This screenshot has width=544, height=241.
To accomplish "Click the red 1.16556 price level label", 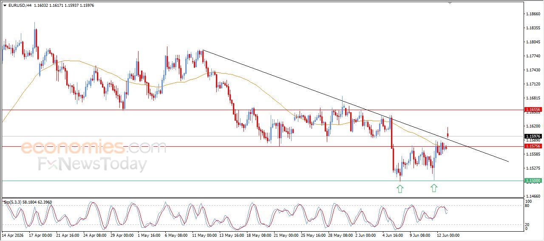I will click(533, 109).
